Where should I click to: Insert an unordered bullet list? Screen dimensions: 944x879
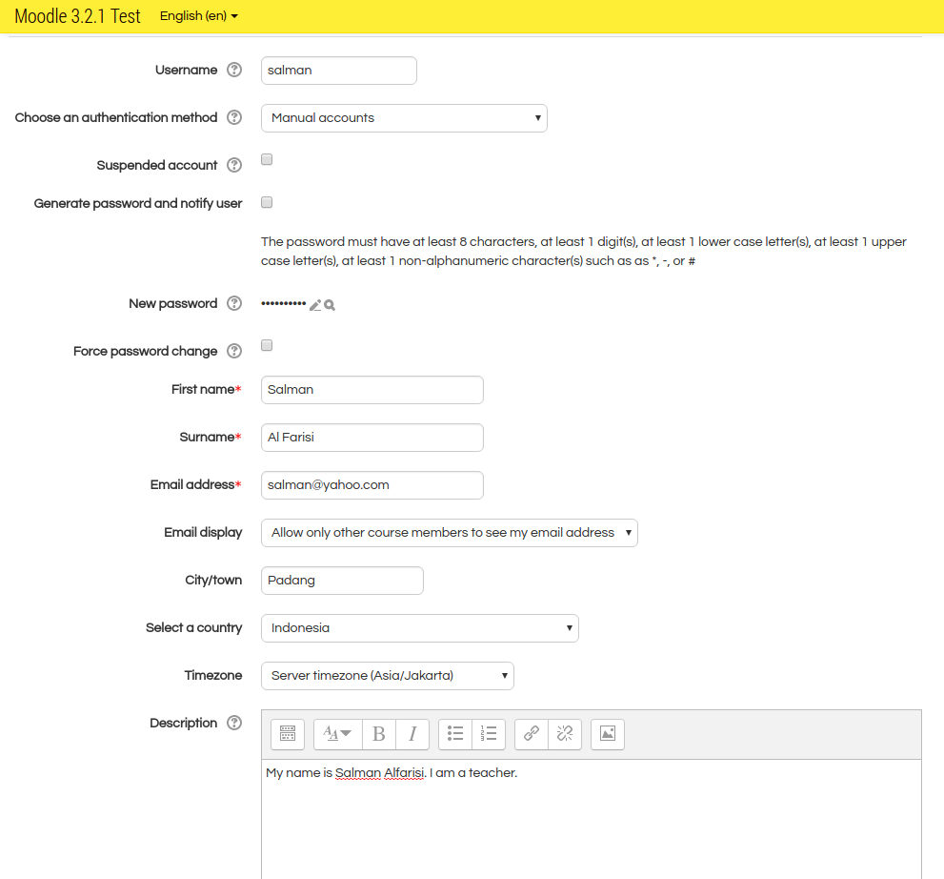point(455,734)
